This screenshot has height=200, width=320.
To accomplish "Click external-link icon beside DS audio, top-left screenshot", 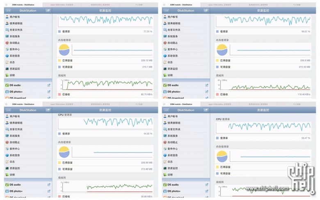I will [x=49, y=85].
